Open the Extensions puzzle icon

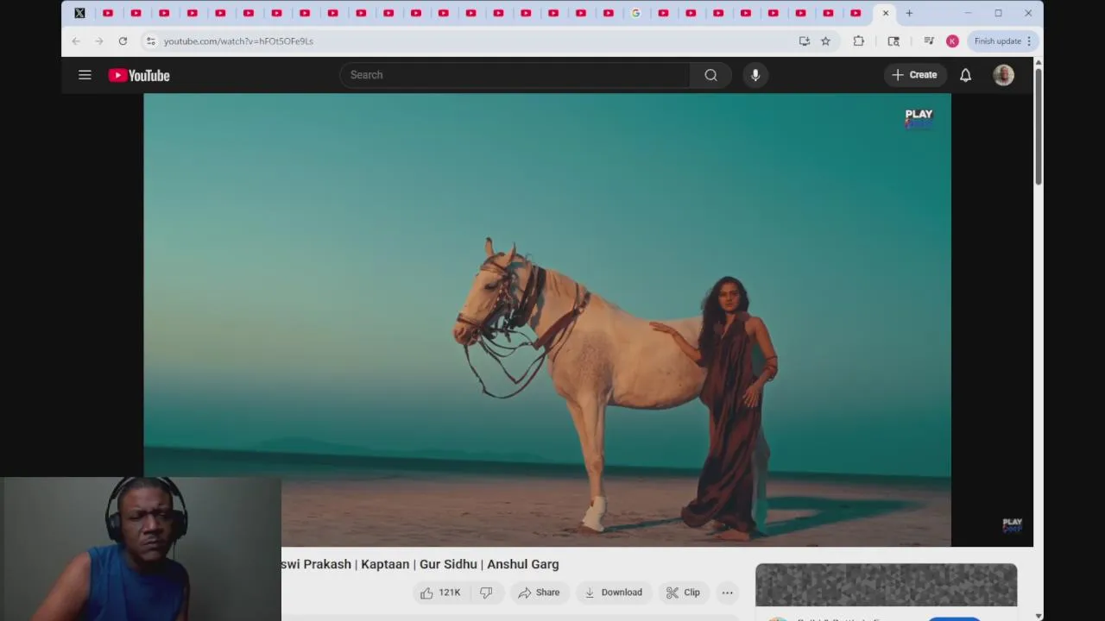[858, 41]
